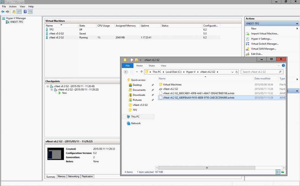Refresh the Explorer folder view
The image size is (300, 186).
236,72
